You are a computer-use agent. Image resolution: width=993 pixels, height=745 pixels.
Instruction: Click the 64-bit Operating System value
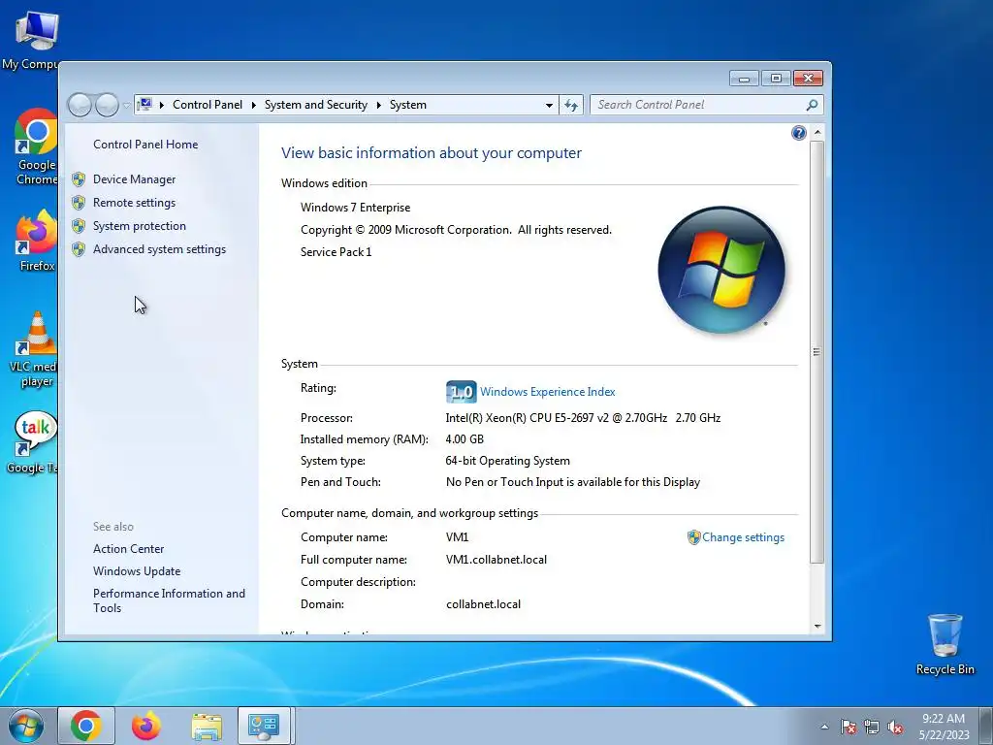tap(508, 461)
